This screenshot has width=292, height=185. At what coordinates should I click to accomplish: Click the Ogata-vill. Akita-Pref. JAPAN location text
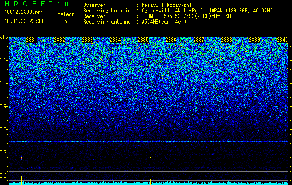[x=207, y=11]
